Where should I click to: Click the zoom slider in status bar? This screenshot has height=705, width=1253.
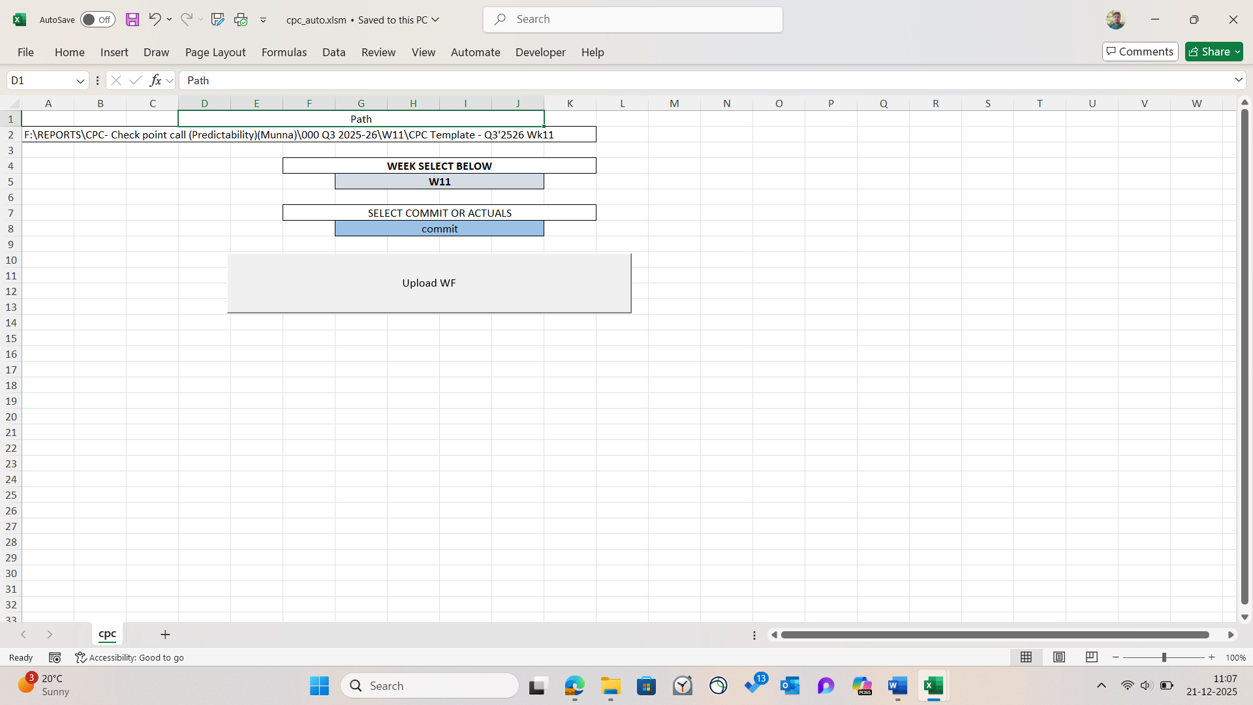click(1164, 657)
